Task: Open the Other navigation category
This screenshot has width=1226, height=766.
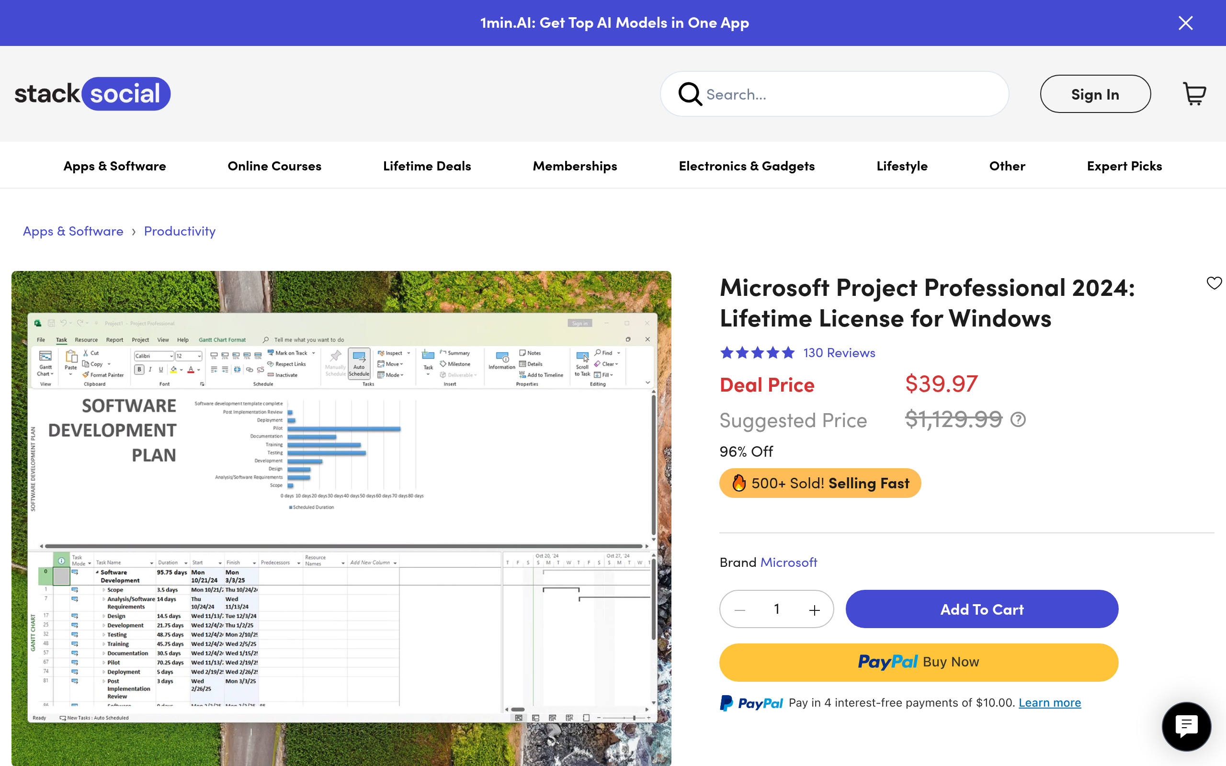Action: pyautogui.click(x=1007, y=166)
